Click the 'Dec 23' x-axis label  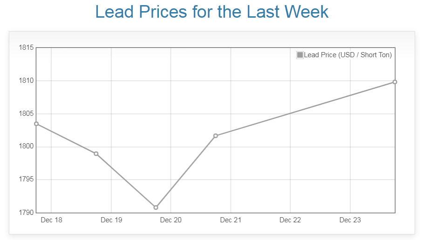click(350, 220)
